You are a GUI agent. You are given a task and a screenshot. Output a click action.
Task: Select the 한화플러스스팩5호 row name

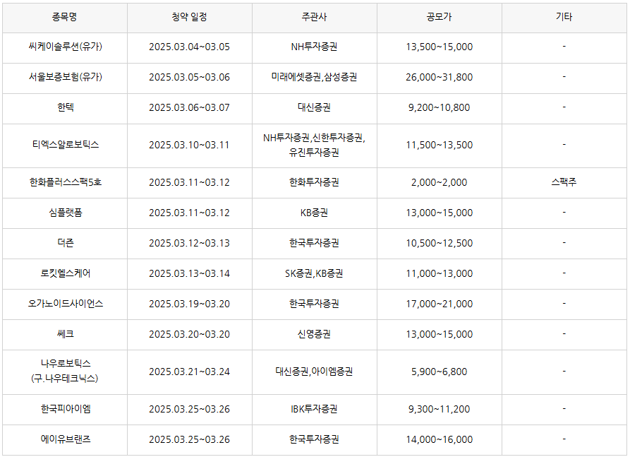coord(65,182)
